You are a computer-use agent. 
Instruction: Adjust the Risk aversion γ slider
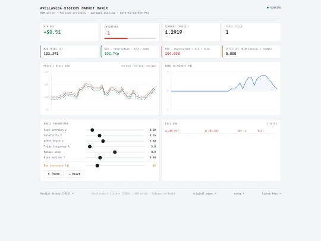coord(115,130)
